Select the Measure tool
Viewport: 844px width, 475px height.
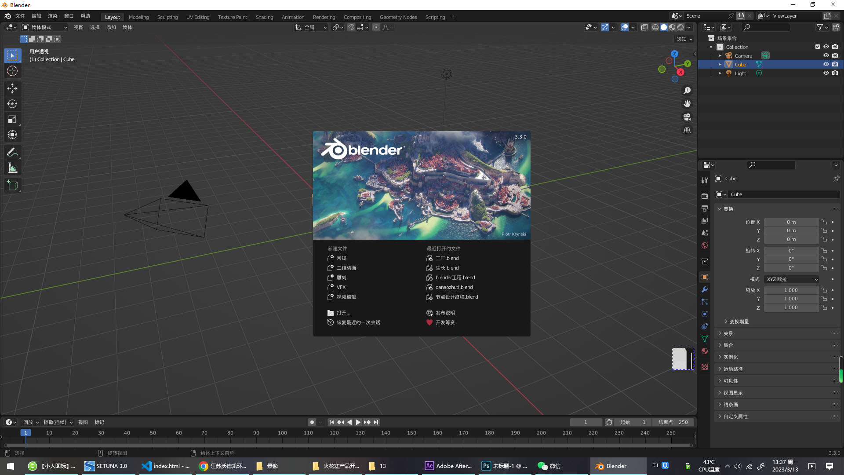click(12, 168)
